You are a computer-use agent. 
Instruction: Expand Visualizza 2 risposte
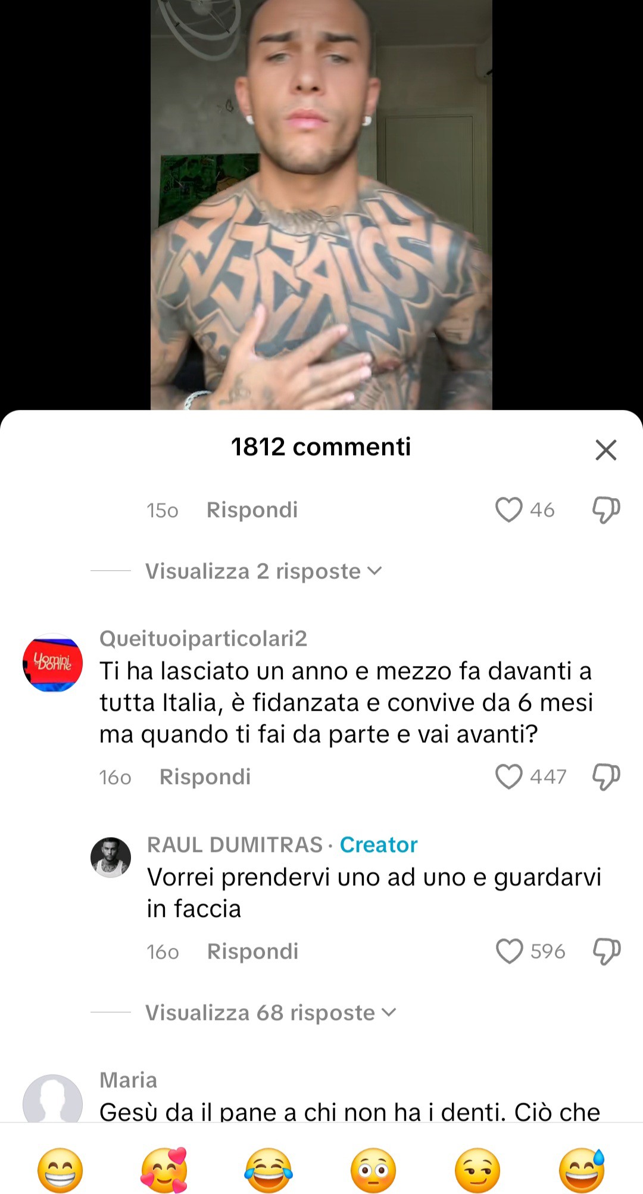click(x=263, y=571)
